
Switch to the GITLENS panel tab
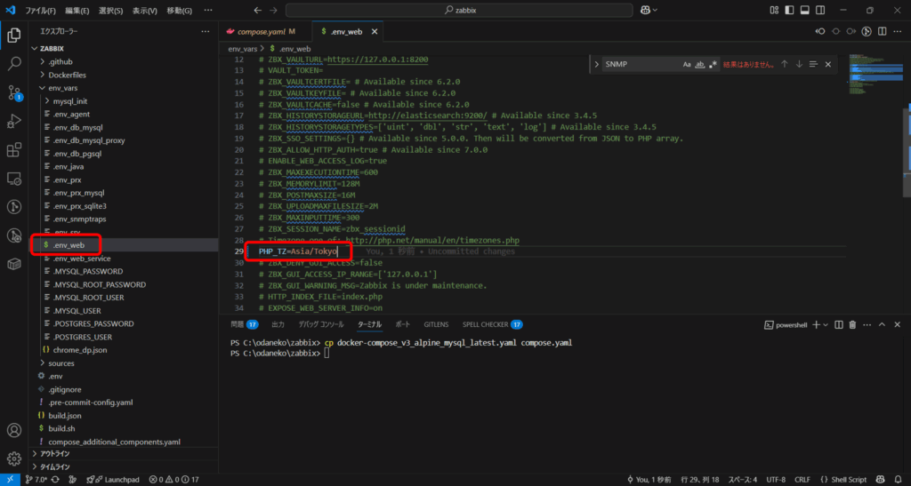coord(436,325)
